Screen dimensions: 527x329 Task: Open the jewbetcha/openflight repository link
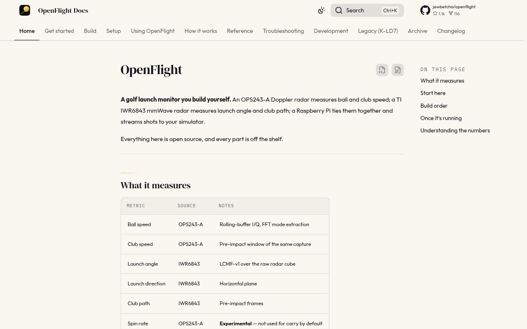pyautogui.click(x=454, y=7)
